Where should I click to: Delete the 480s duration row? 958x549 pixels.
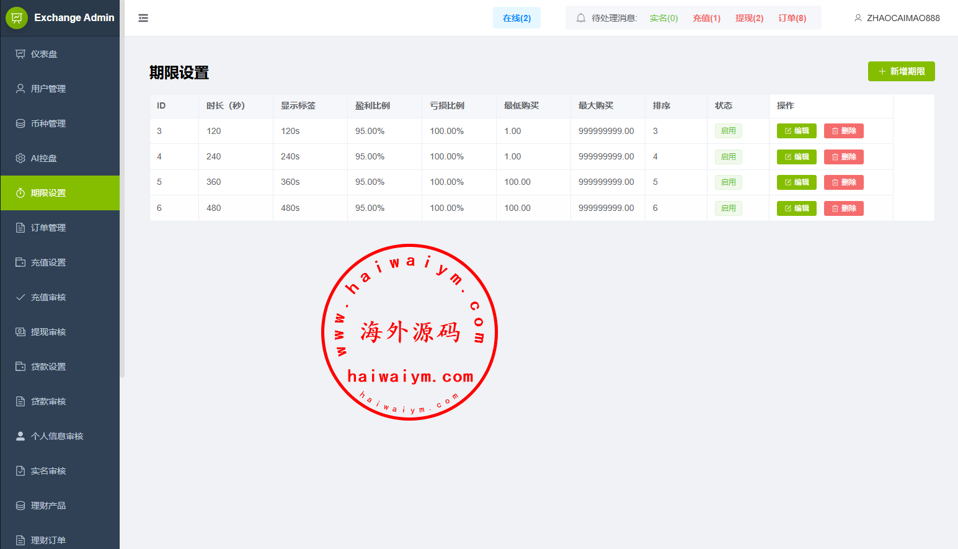pyautogui.click(x=843, y=208)
